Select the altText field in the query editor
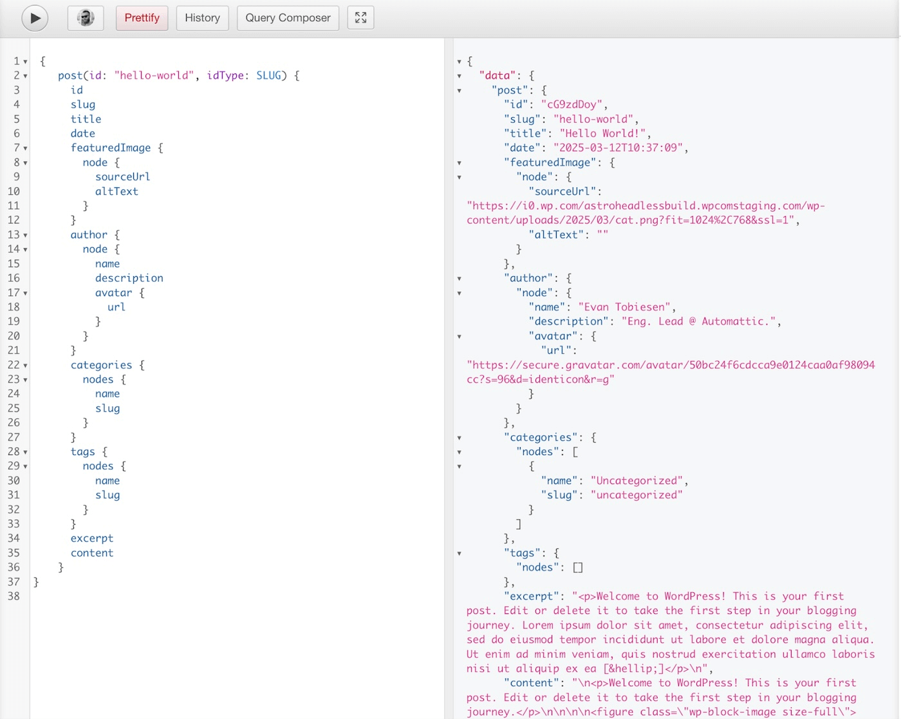The height and width of the screenshot is (719, 901). coord(116,191)
